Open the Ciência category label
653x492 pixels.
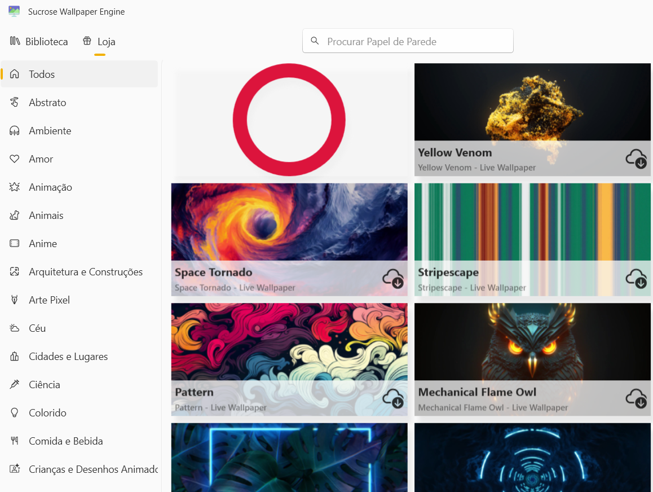pos(45,385)
